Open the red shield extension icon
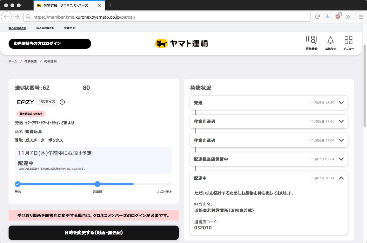Screen dimensions: 367x243 coord(338,16)
